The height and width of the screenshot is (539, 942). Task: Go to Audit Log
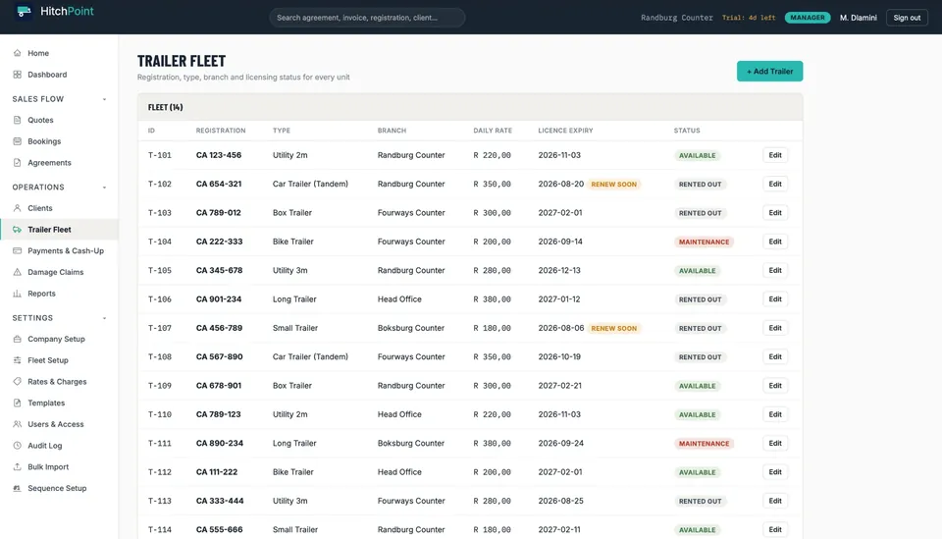pyautogui.click(x=59, y=446)
